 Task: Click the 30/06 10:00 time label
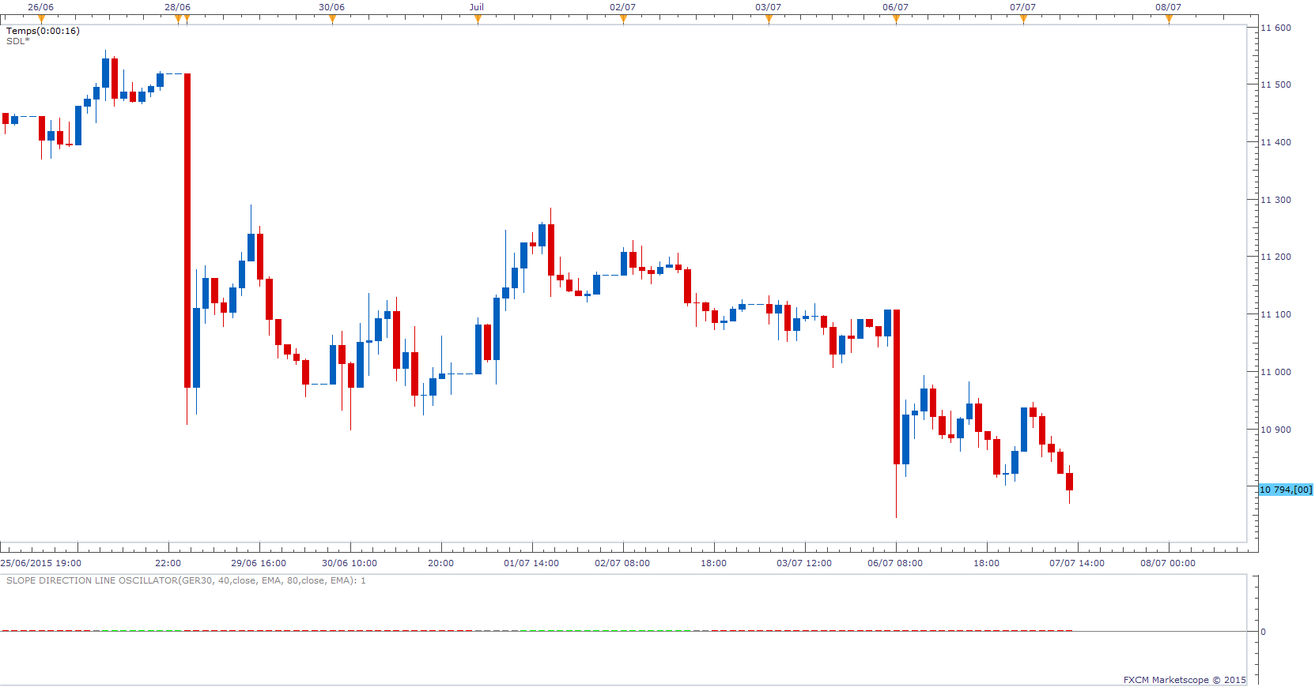point(350,563)
